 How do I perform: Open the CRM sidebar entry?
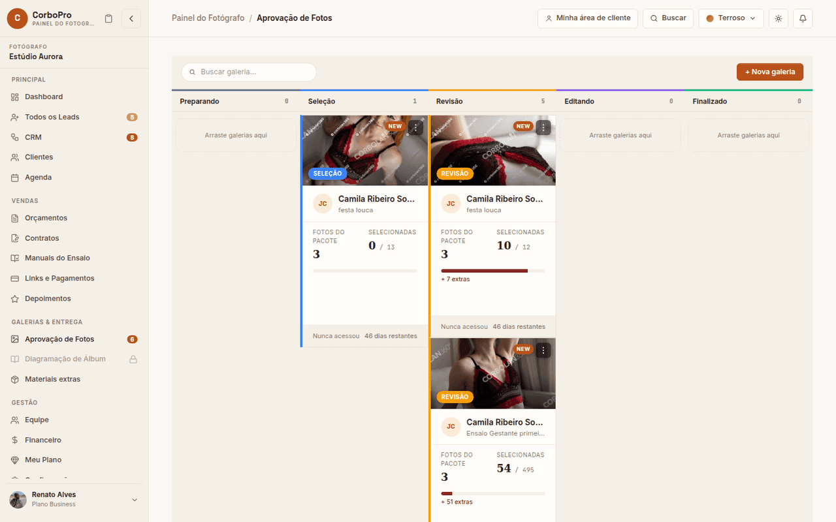pos(74,137)
